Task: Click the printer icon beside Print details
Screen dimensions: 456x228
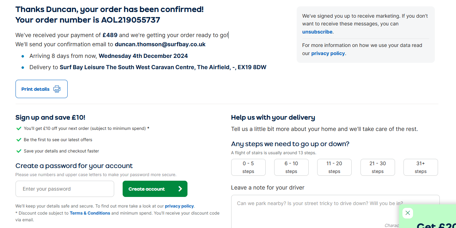Action: (57, 89)
